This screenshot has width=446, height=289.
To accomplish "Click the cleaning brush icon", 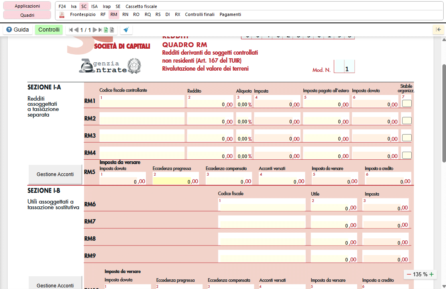I will pos(126,30).
